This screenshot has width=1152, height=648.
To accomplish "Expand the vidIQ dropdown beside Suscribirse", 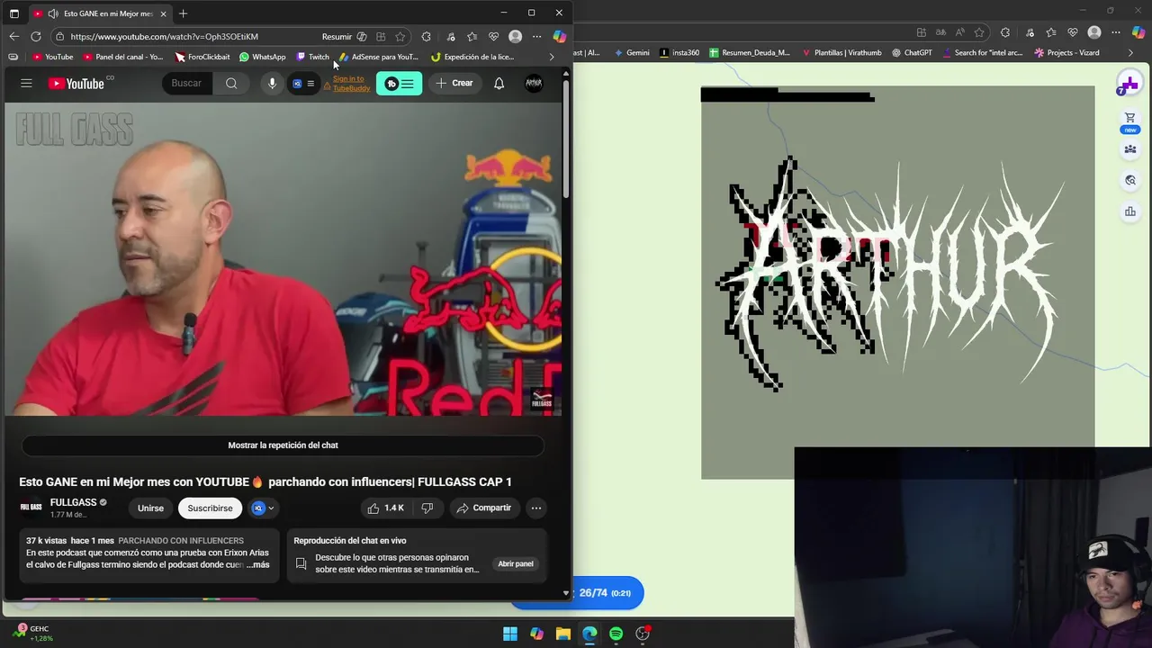I will [263, 508].
